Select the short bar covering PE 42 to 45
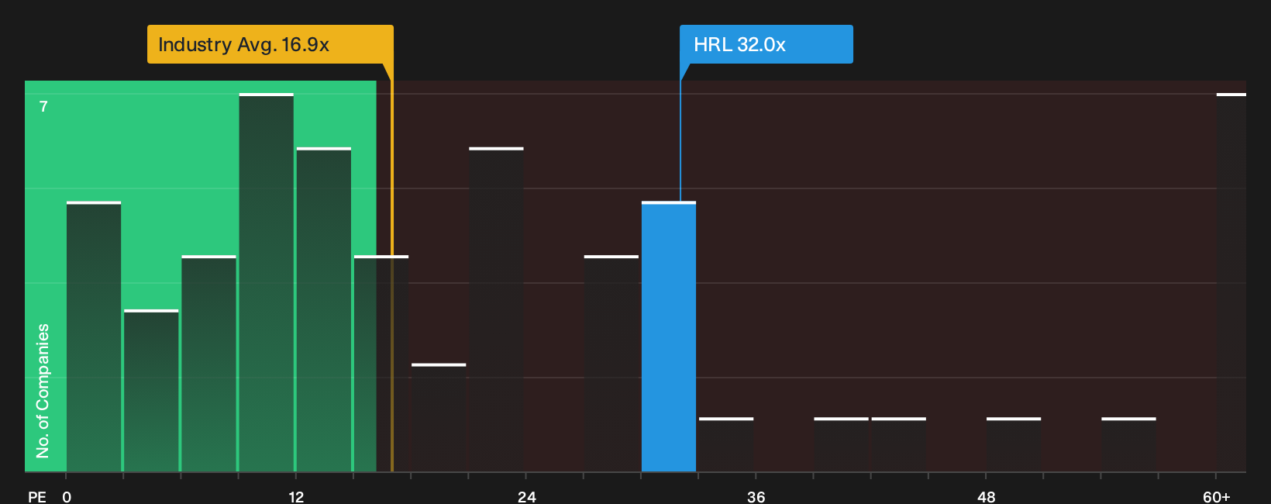 (x=899, y=445)
